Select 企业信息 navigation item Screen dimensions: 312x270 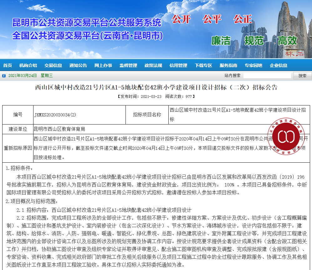coord(279,65)
